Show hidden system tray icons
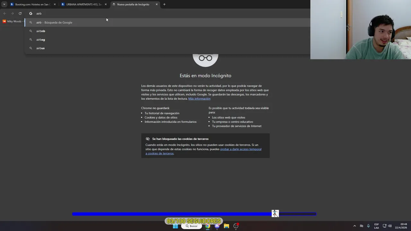The image size is (411, 231). (354, 226)
